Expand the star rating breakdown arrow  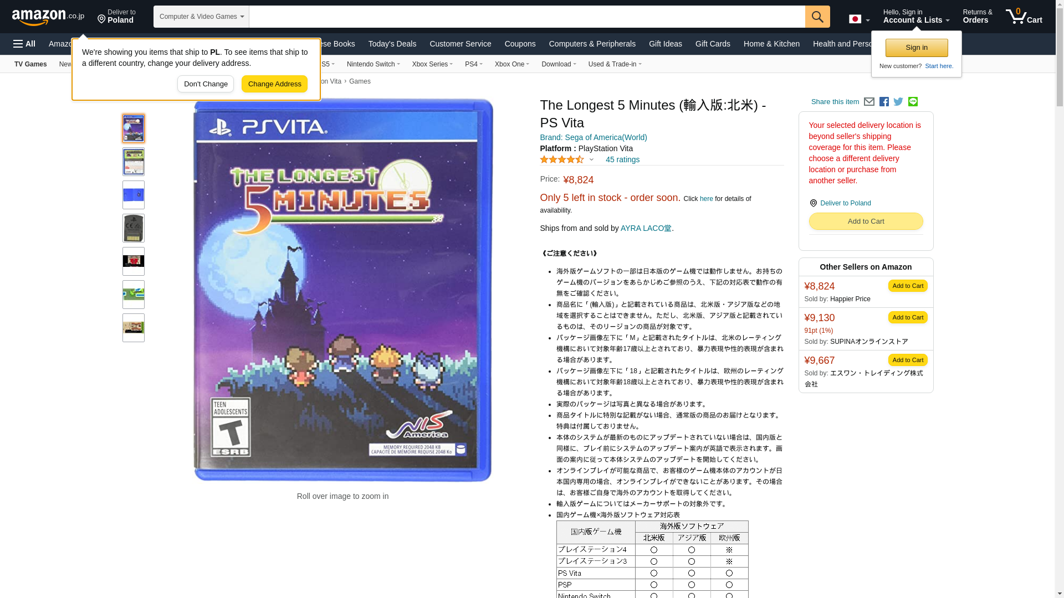click(x=591, y=159)
